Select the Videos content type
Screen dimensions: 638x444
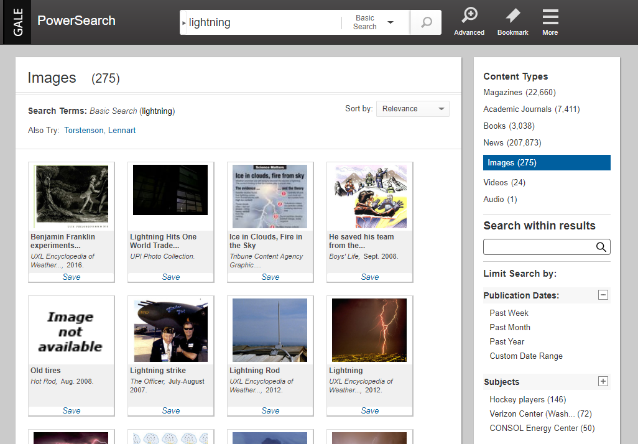504,182
